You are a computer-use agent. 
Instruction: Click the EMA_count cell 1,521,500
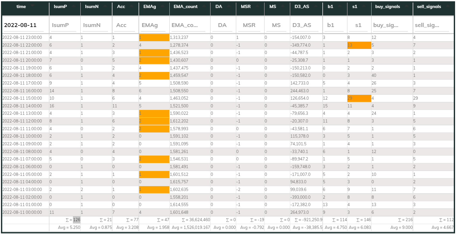[190, 106]
